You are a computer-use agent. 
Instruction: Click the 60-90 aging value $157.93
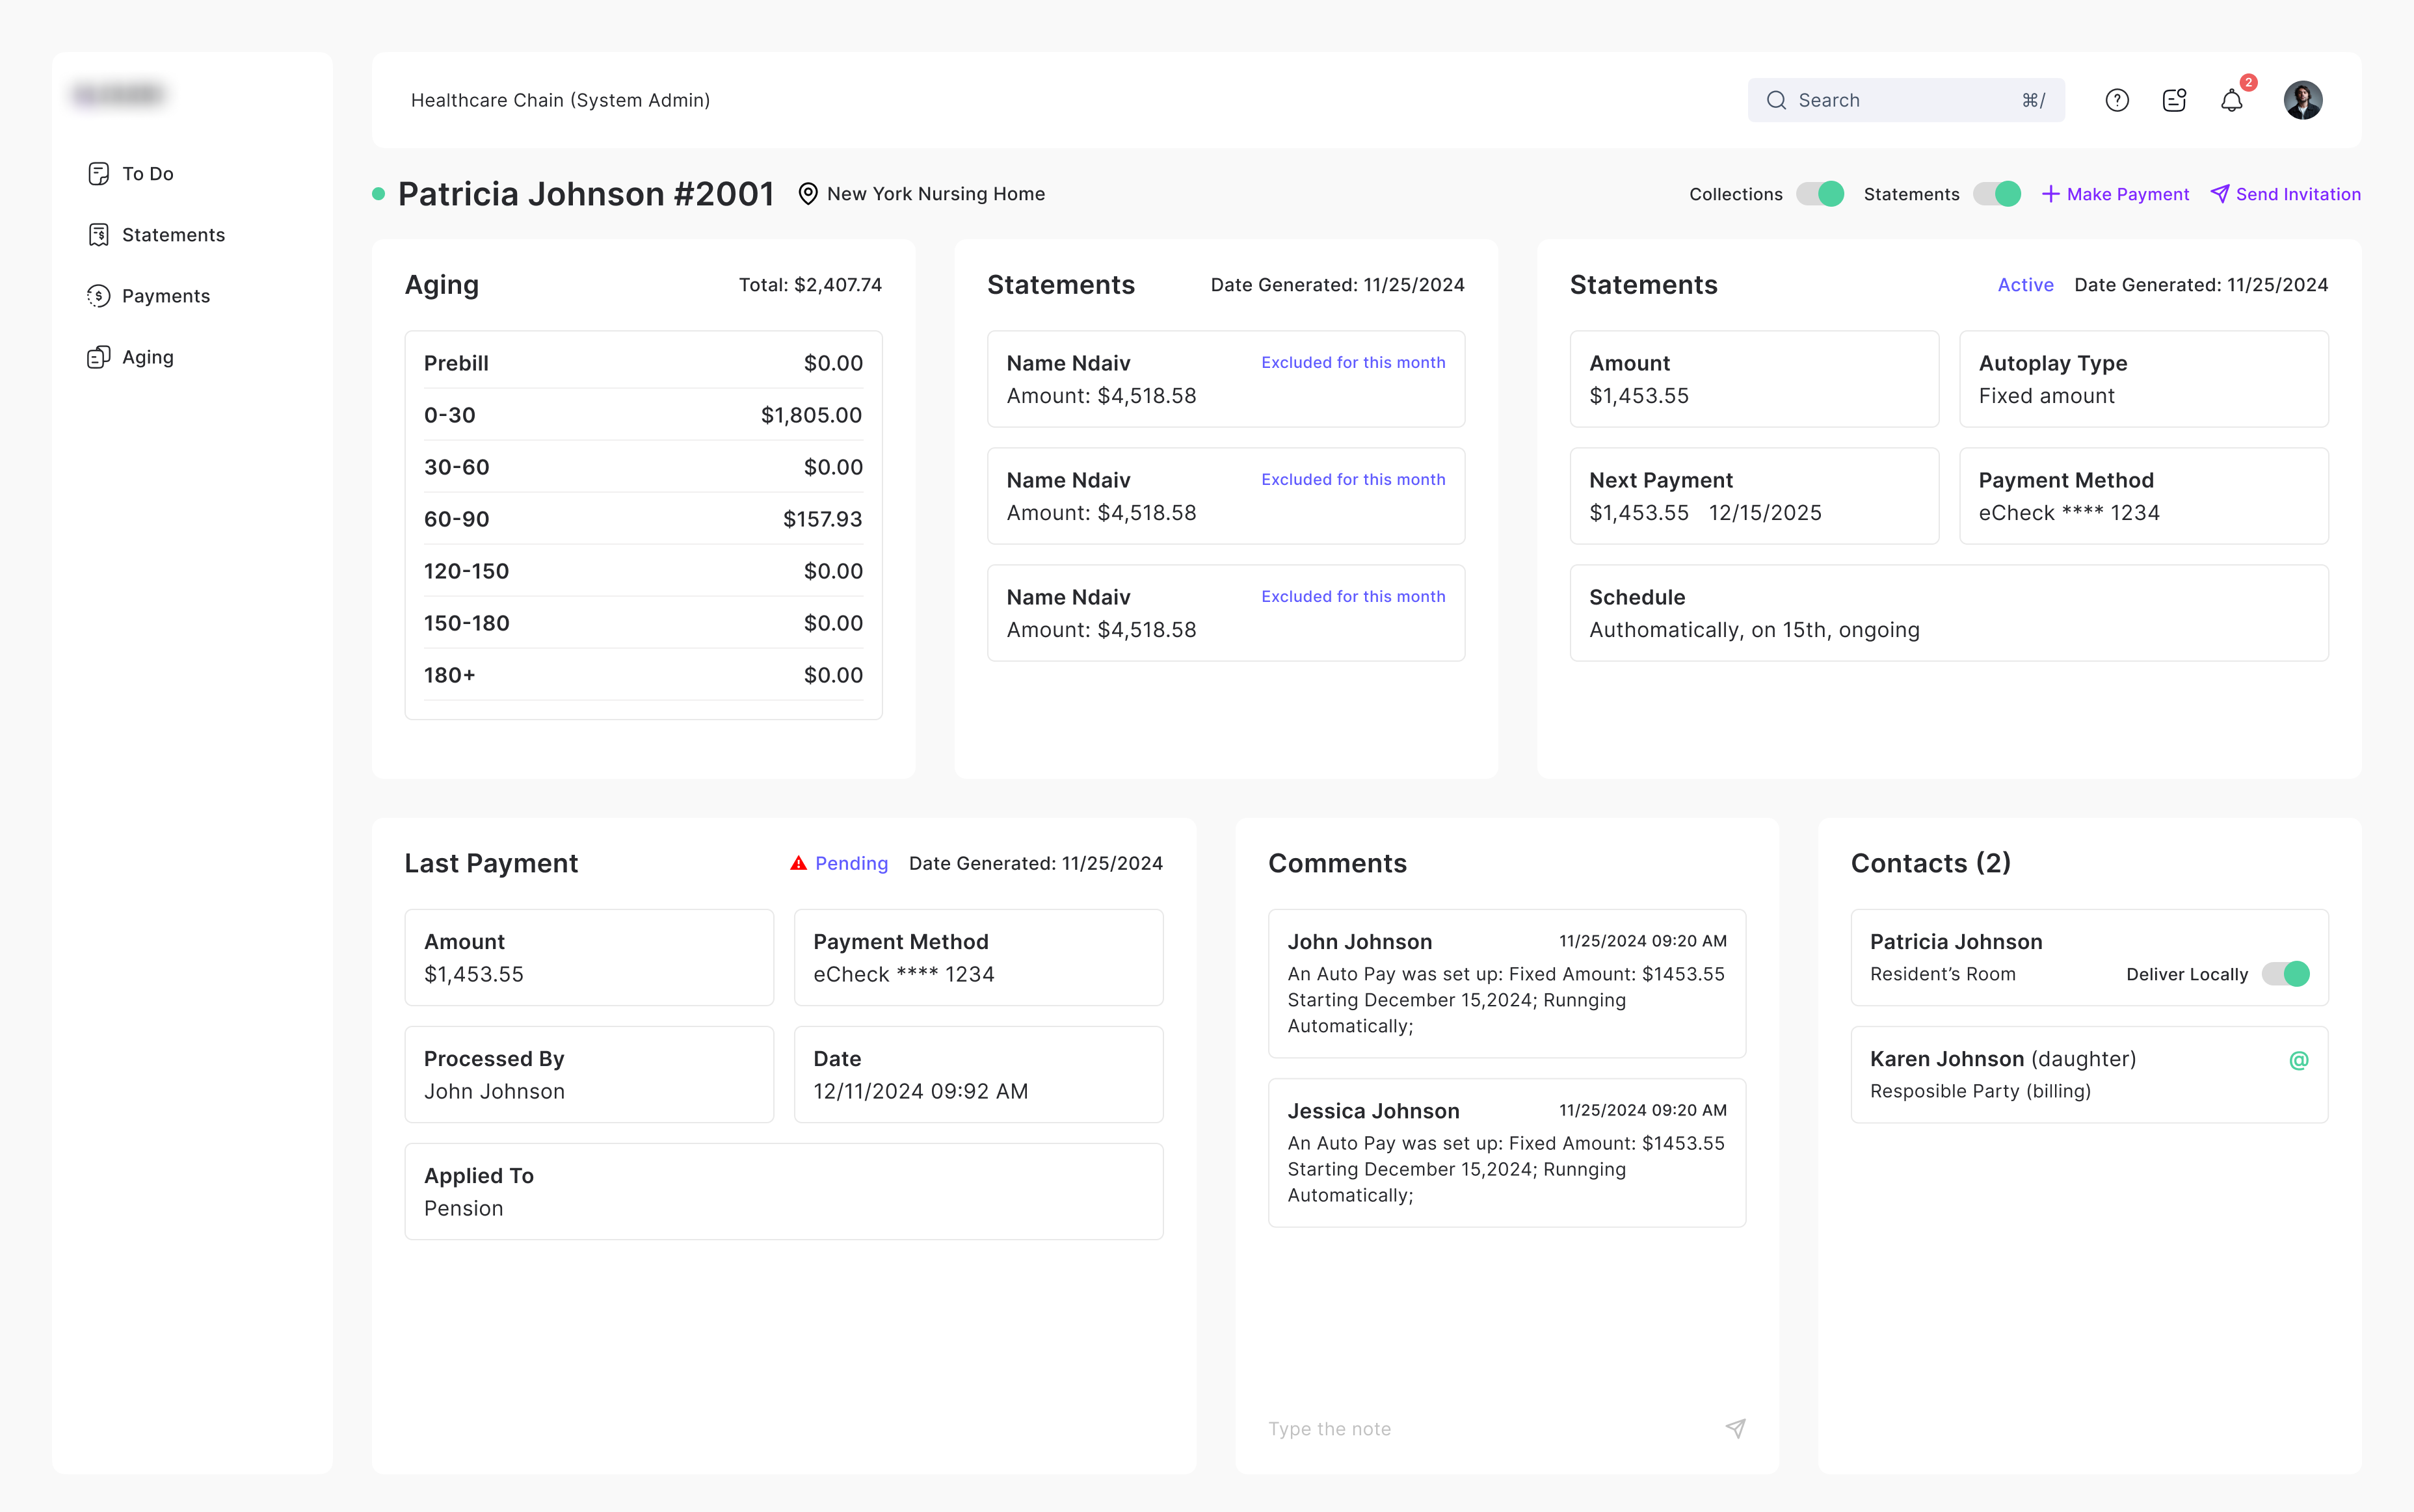pos(823,519)
